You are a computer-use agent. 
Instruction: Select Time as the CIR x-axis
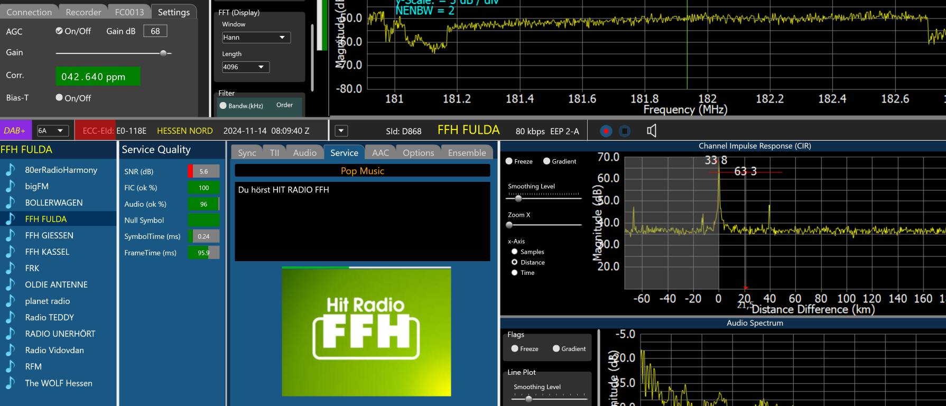coord(514,273)
